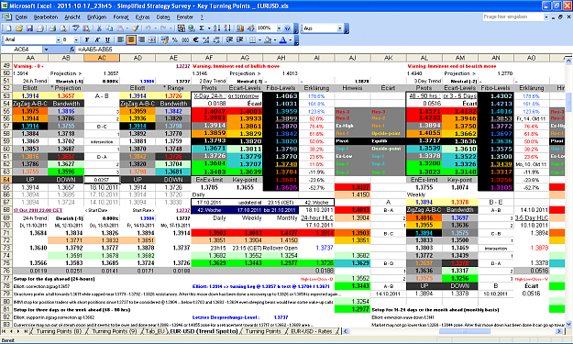Open the Borders dropdown arrow

click(x=259, y=39)
